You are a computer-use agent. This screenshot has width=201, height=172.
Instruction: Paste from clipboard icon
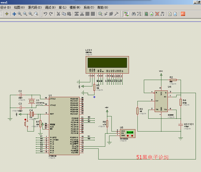coord(69,14)
